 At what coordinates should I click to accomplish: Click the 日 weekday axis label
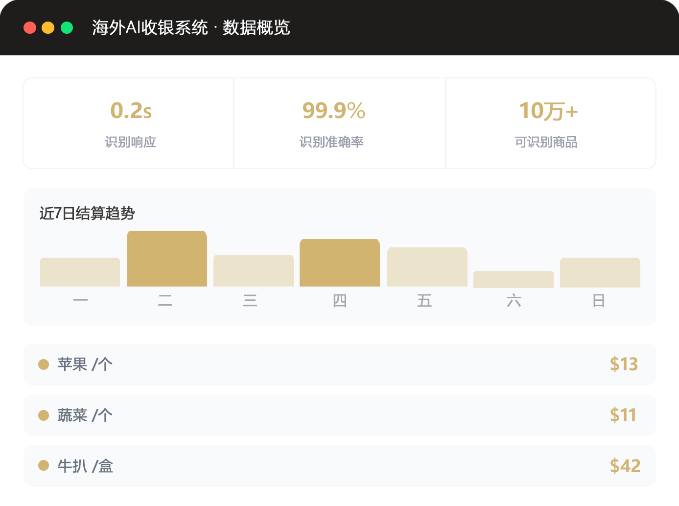(x=598, y=300)
